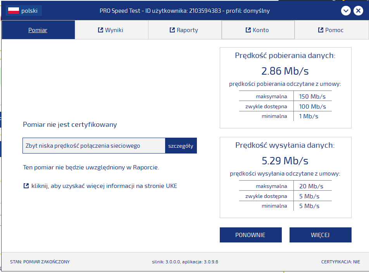Click external-link icon beside Raporty
This screenshot has height=273, width=369.
(172, 30)
